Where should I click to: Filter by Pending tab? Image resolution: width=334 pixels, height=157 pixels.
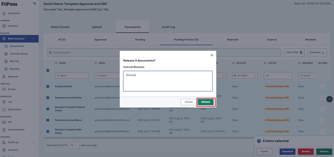(x=140, y=40)
